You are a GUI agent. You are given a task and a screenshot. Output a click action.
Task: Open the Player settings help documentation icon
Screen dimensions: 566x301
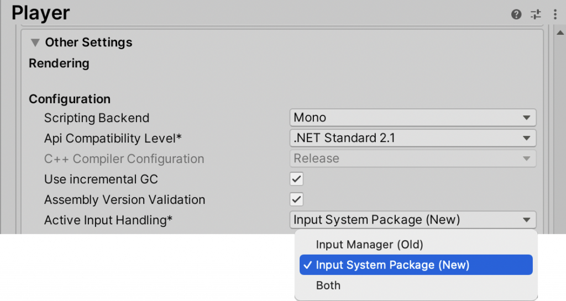[516, 14]
